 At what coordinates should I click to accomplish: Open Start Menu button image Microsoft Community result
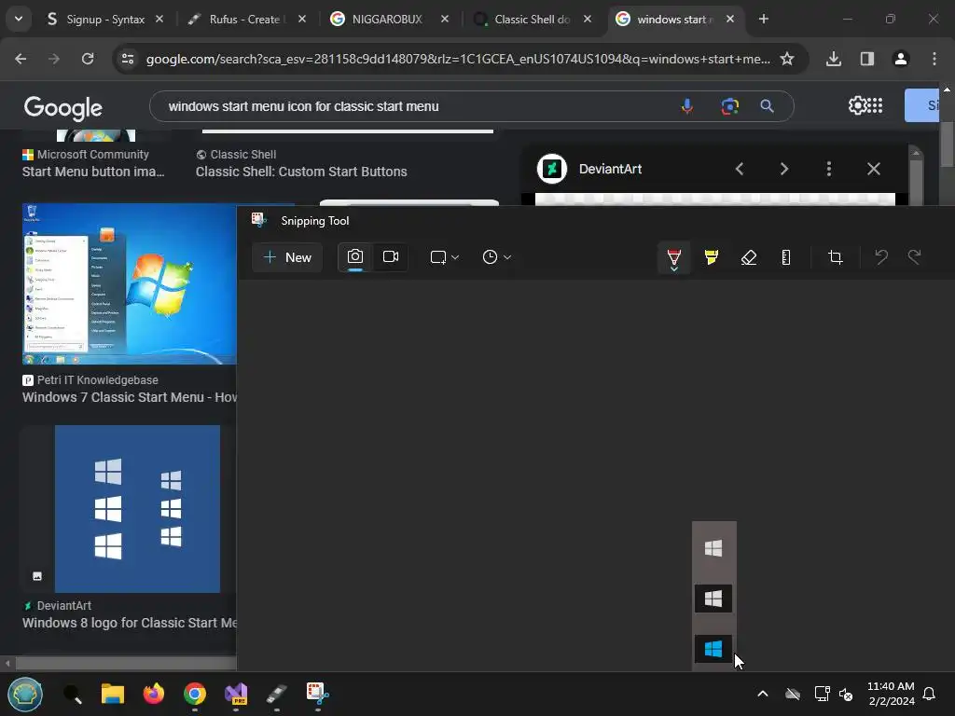tap(93, 172)
